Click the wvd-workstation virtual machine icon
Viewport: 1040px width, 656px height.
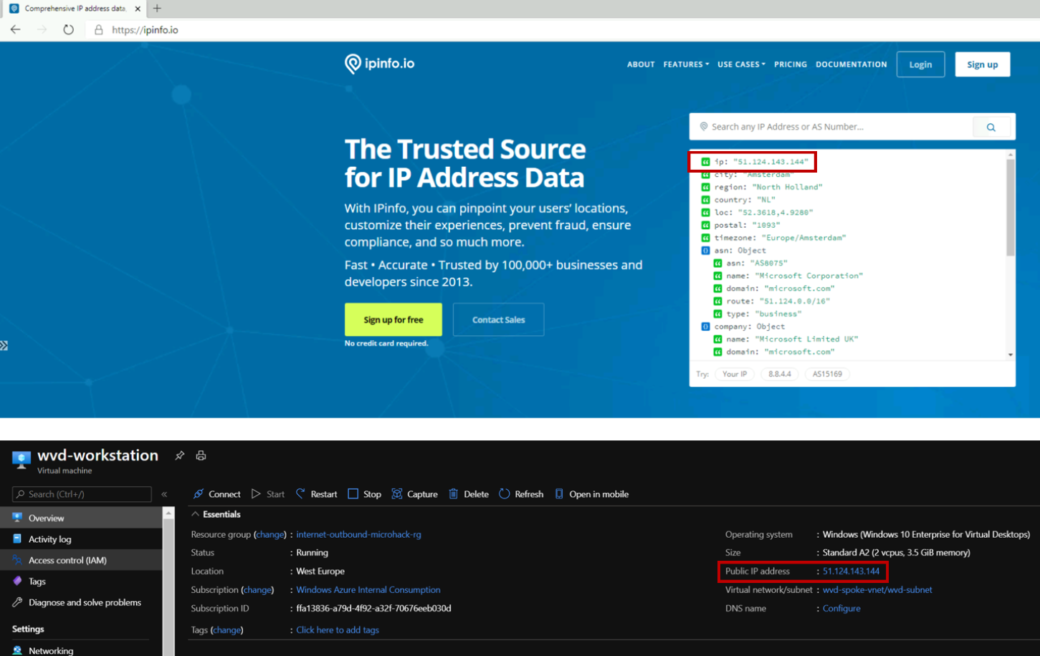[22, 460]
